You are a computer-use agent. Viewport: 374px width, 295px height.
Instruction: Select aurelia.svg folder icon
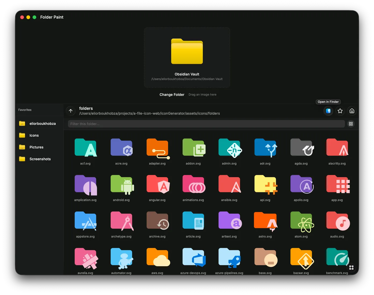point(86,258)
